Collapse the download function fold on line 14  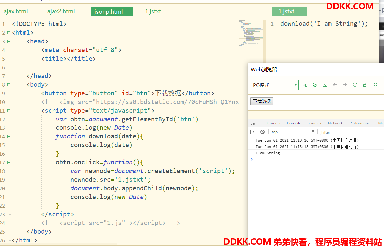tap(9, 137)
